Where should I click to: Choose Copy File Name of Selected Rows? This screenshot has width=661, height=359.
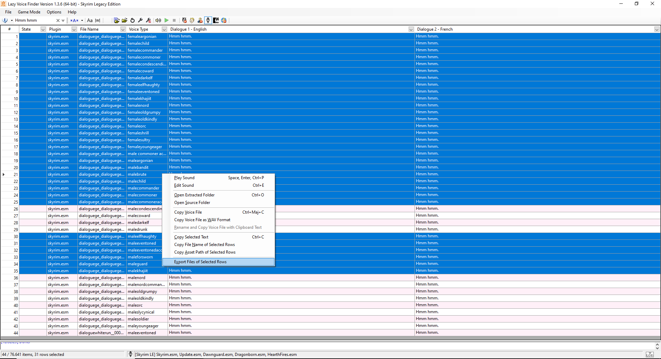219,245
